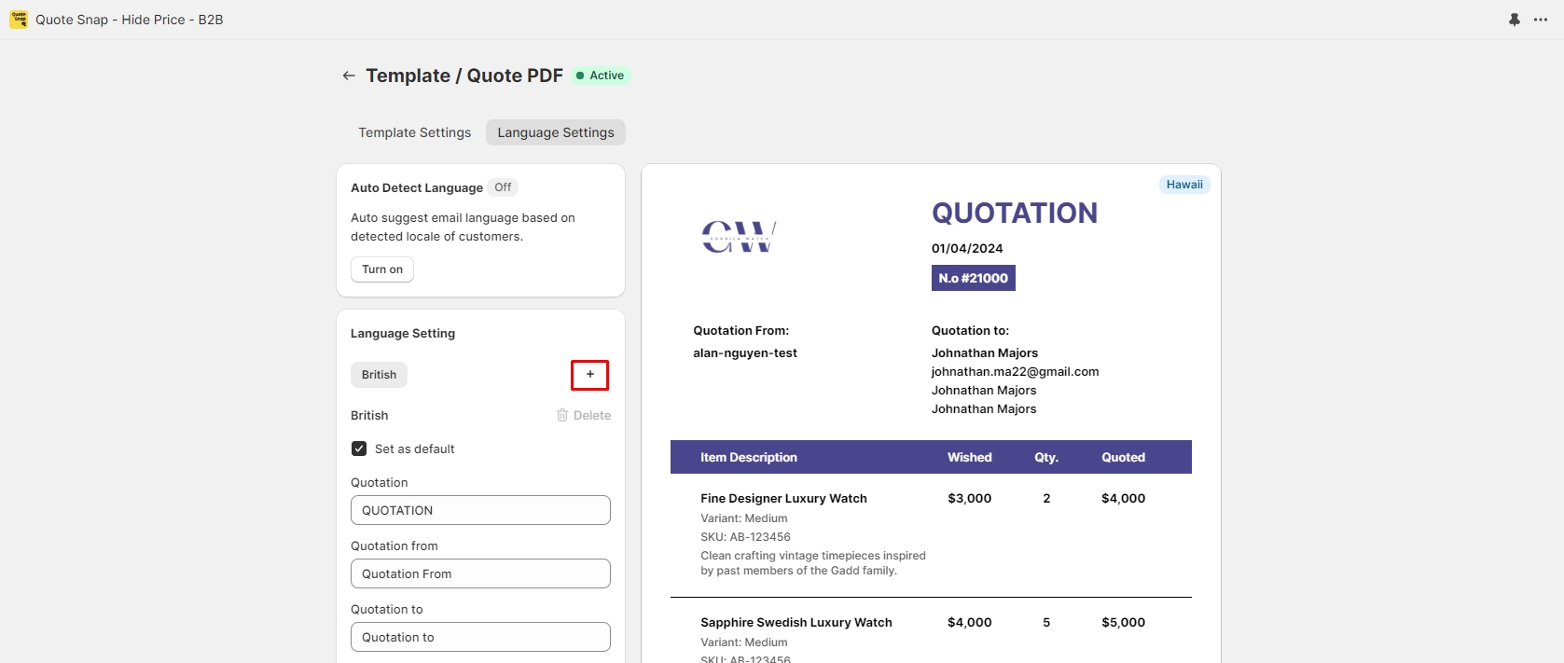Click the plus icon to add language
The height and width of the screenshot is (663, 1564).
point(589,375)
